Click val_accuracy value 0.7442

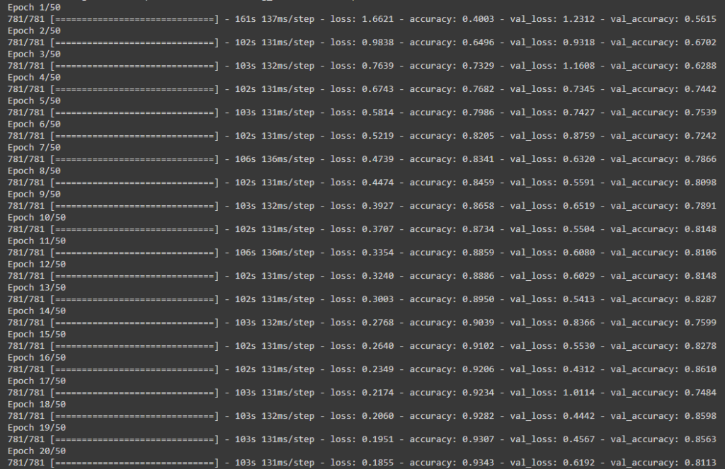pyautogui.click(x=700, y=88)
